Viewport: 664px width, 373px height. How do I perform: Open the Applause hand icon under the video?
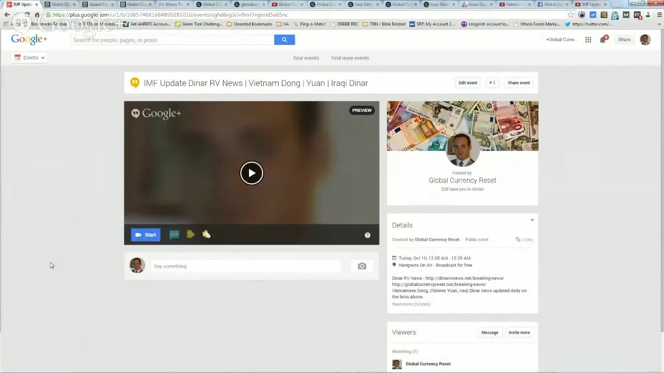click(206, 235)
